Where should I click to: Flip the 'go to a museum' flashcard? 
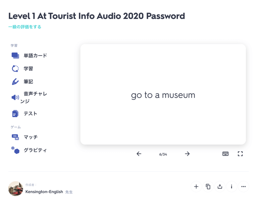(x=163, y=94)
